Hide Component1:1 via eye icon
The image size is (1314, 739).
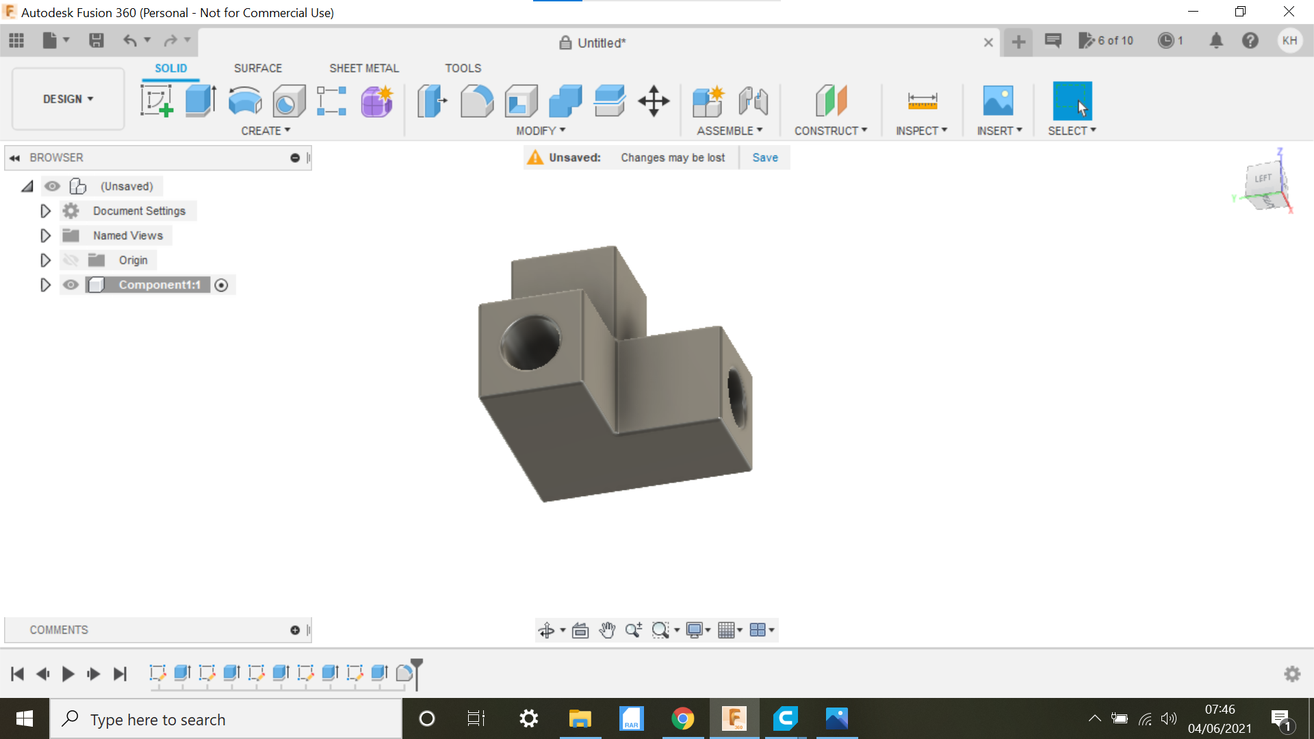[x=71, y=285]
